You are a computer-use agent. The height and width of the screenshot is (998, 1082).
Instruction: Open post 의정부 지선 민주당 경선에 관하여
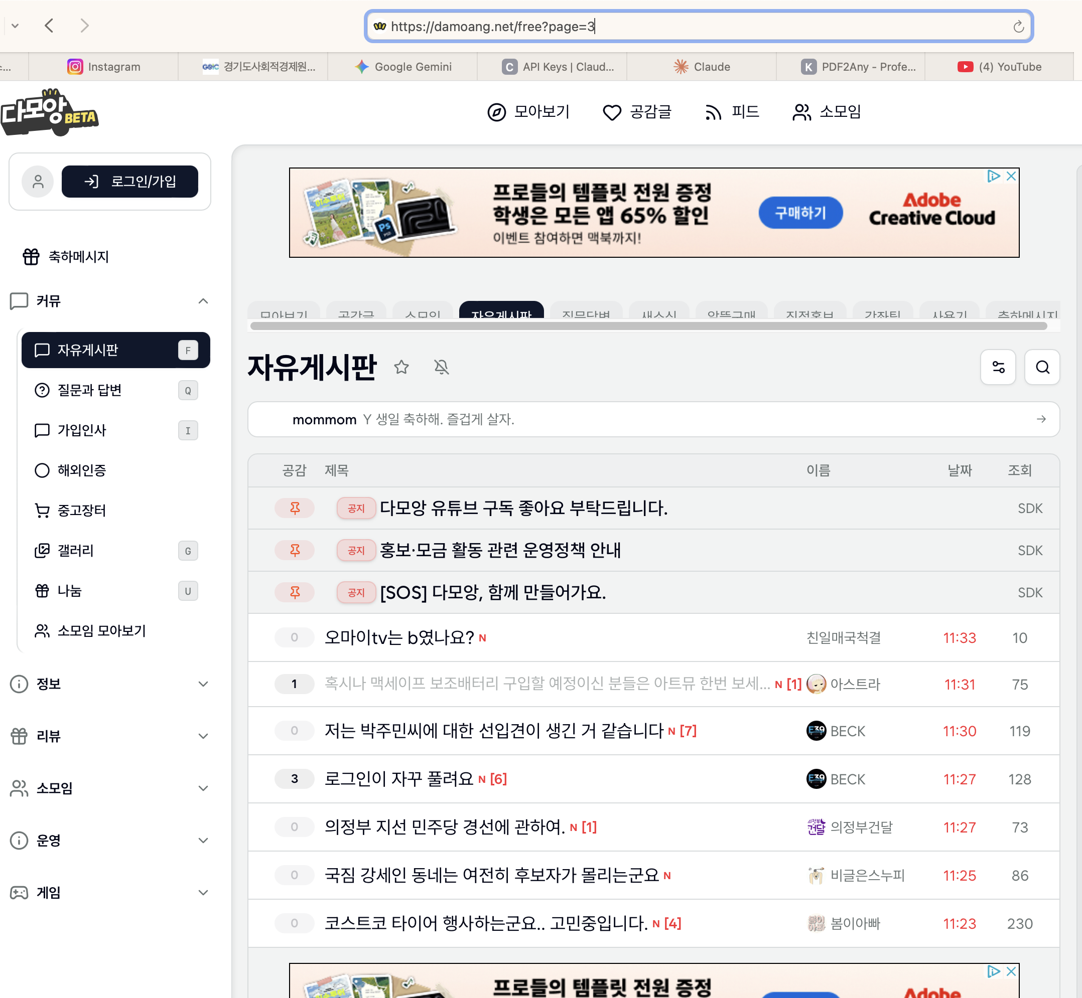point(444,827)
